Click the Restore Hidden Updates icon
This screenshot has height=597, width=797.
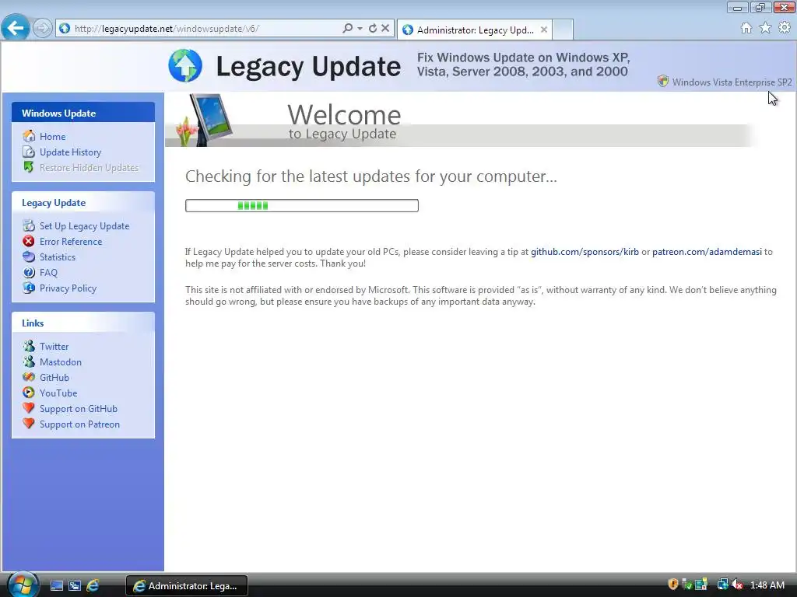29,167
